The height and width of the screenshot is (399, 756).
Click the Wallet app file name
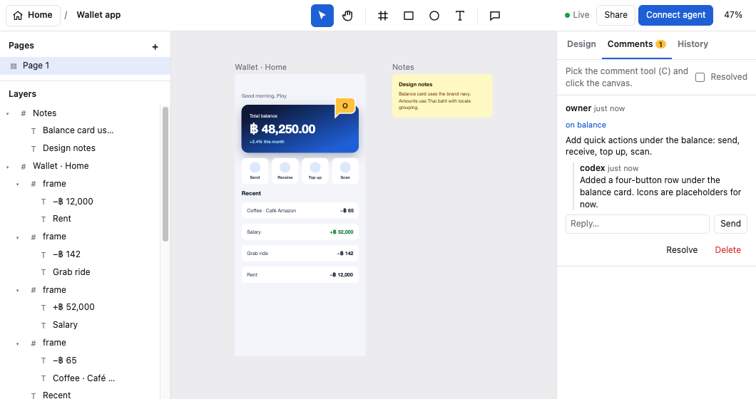[x=99, y=15]
